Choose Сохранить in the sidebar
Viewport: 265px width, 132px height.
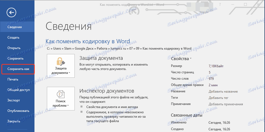(x=17, y=58)
